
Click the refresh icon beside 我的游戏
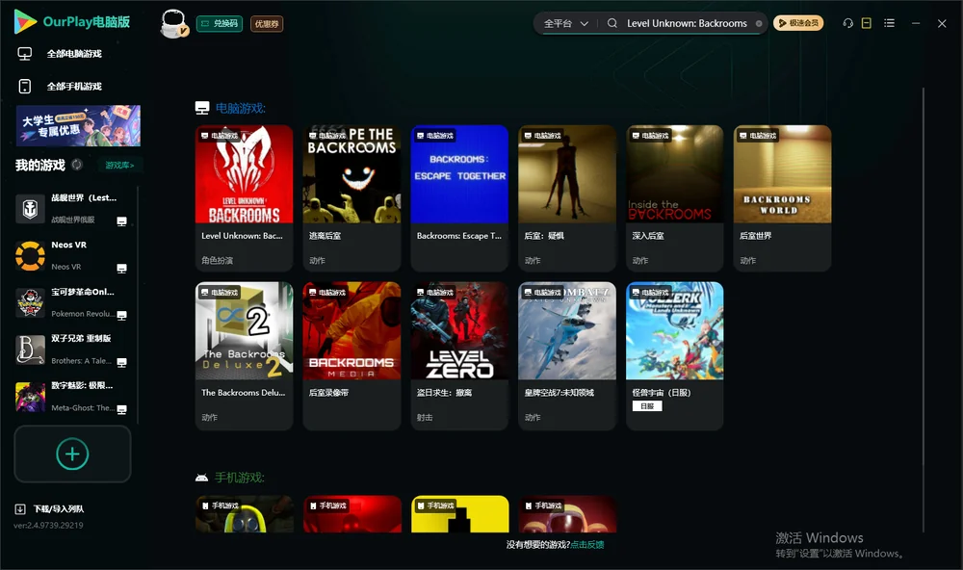[77, 165]
